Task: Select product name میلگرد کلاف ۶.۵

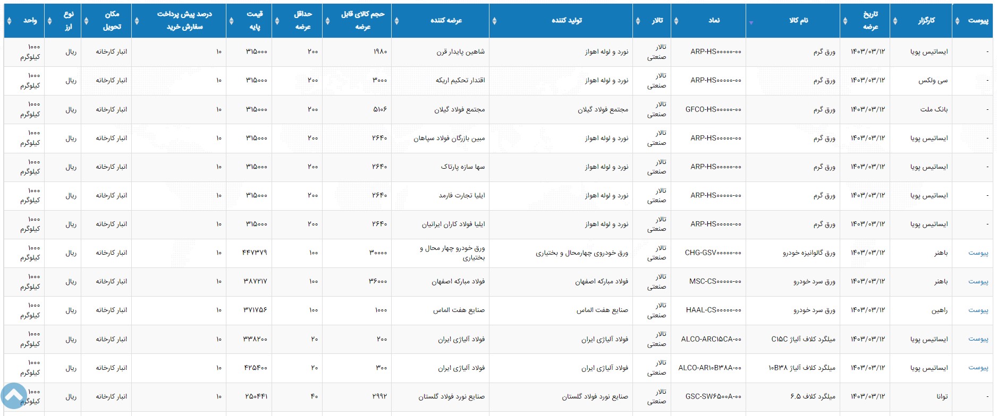Action: 813,396
